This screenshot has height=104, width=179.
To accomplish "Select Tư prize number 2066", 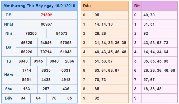I will pos(70,61).
